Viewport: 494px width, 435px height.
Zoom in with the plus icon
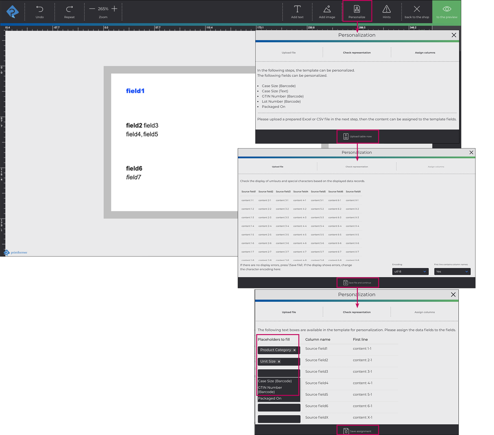(114, 9)
